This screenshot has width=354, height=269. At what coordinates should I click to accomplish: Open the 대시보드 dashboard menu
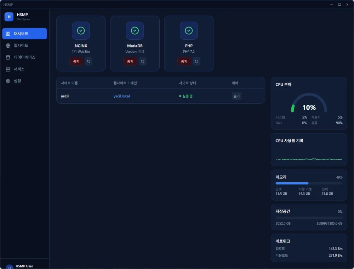click(x=25, y=34)
